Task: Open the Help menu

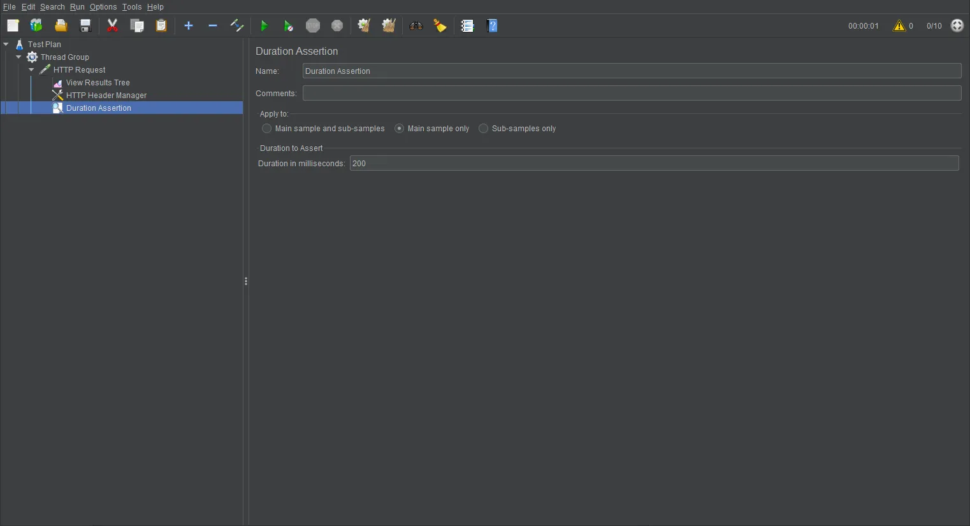Action: (x=156, y=7)
